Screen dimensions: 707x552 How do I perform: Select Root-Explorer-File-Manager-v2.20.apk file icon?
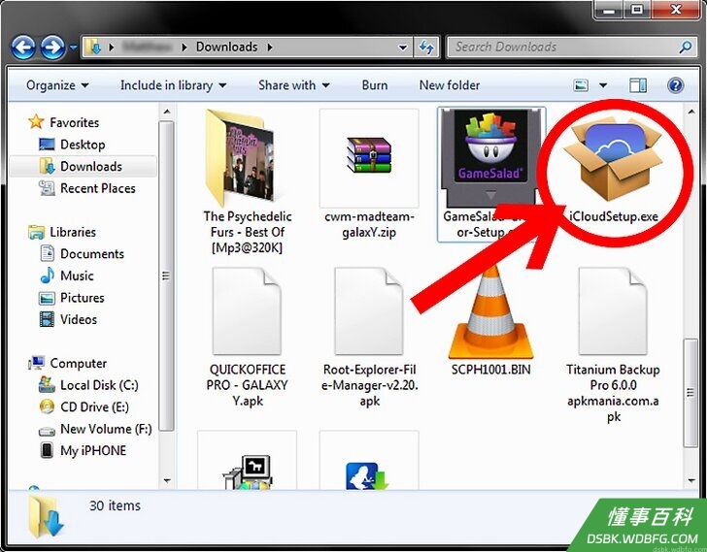click(x=368, y=311)
